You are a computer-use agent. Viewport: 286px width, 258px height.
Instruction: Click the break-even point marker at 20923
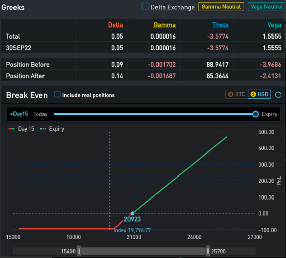tap(132, 213)
